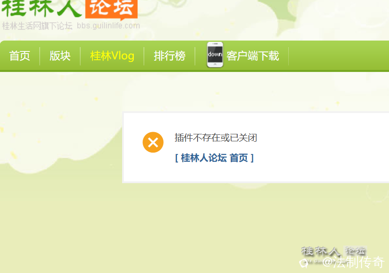Screen dimensions: 389x273
Task: Click the Weibo logo in the watermark
Action: click(x=304, y=263)
